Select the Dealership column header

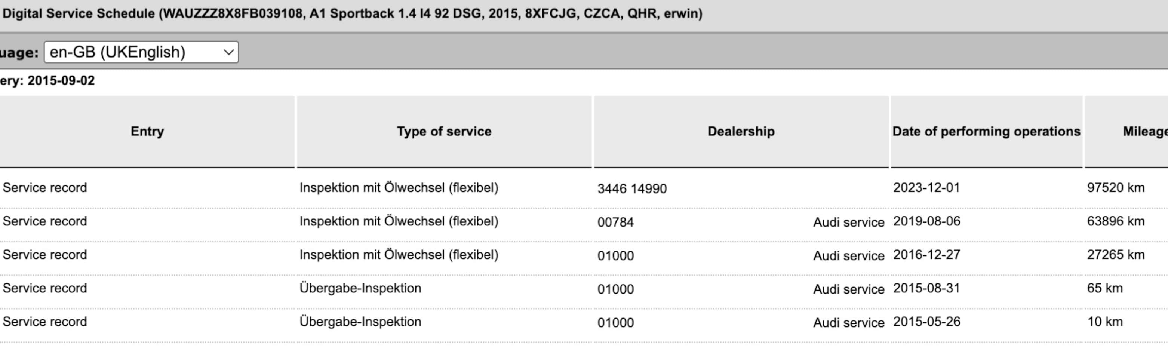click(741, 132)
